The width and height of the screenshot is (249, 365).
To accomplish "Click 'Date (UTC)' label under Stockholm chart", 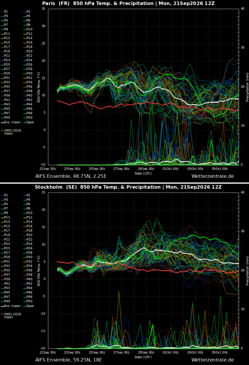I will 143,357.
